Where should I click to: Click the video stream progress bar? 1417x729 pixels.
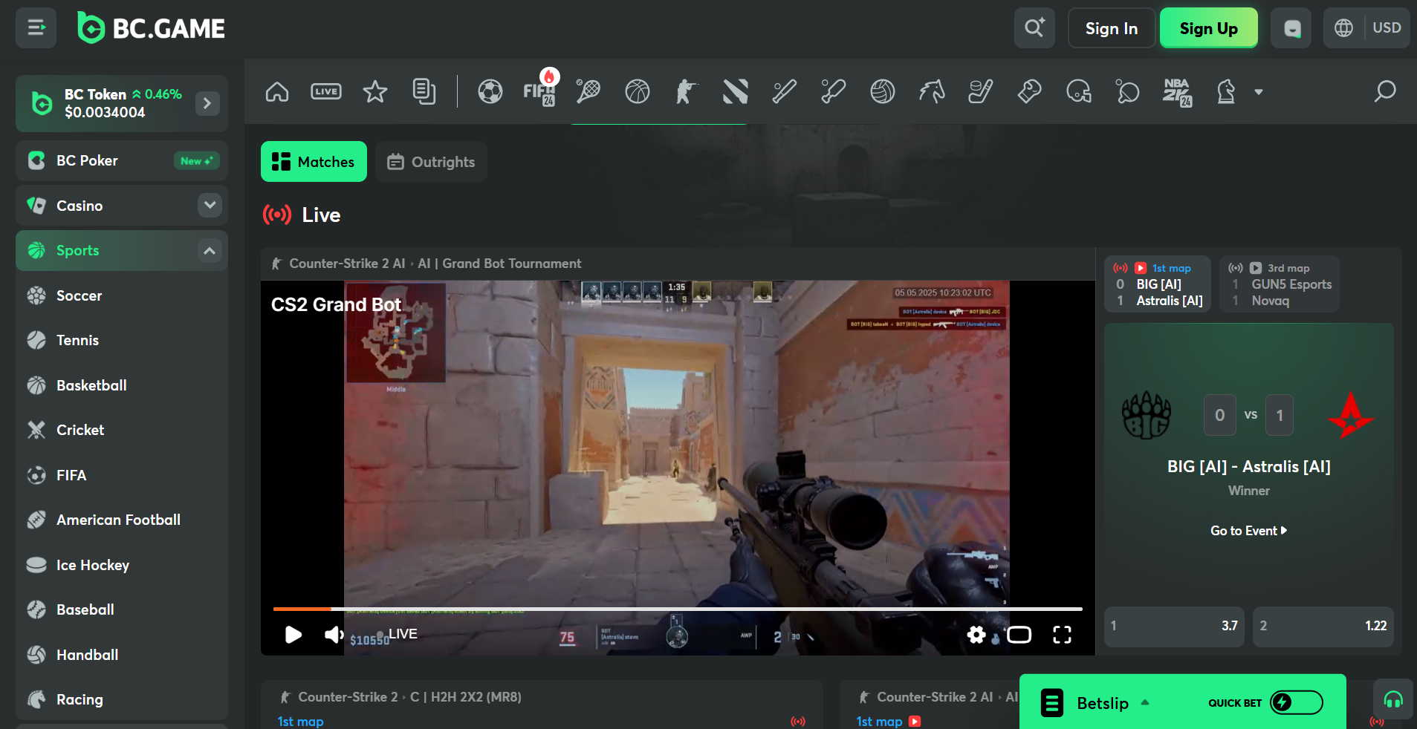click(678, 609)
